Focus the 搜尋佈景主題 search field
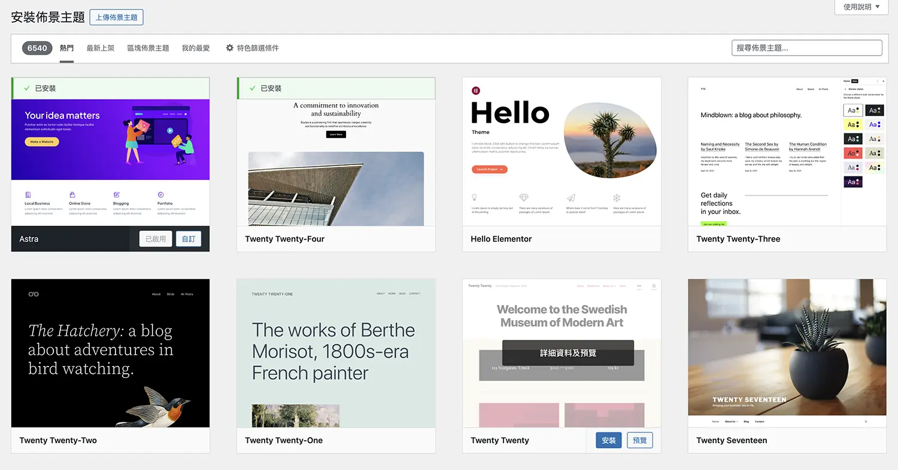 [x=806, y=48]
